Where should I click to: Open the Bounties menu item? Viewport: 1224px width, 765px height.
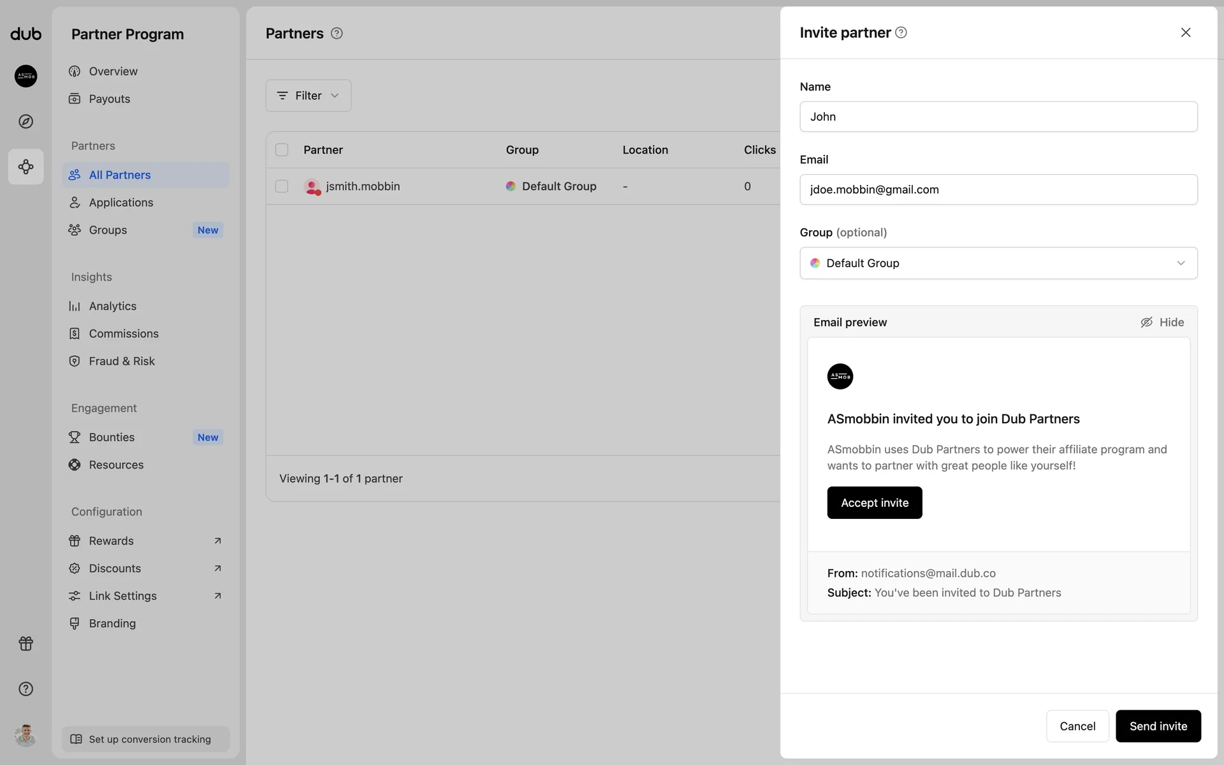112,437
